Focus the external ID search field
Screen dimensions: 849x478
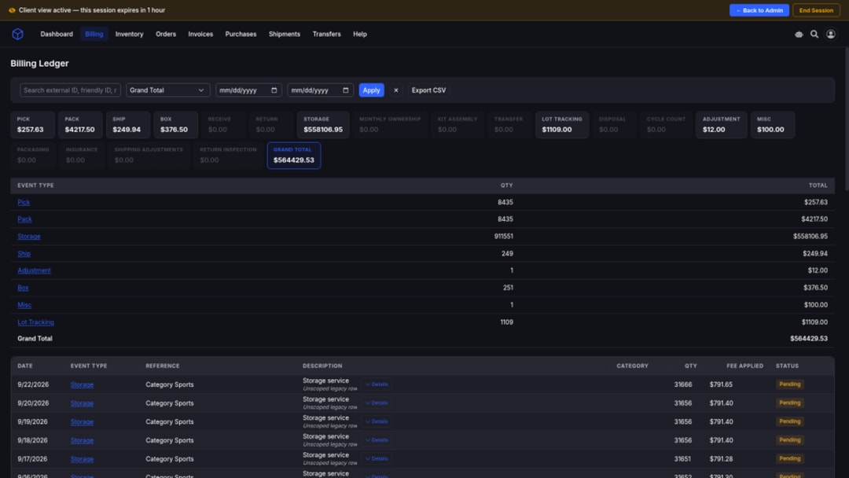tap(70, 90)
